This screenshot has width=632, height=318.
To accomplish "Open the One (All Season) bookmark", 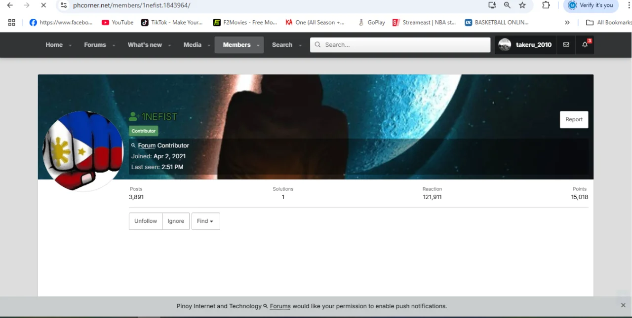I will point(315,22).
